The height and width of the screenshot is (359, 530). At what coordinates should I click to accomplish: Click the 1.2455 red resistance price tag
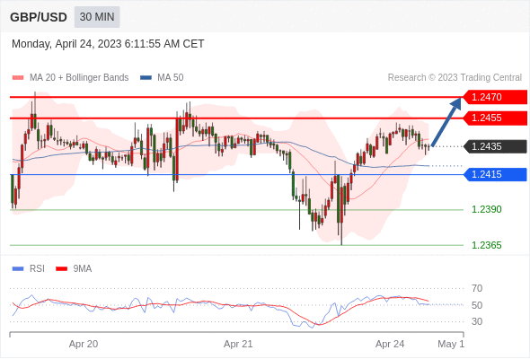point(495,118)
